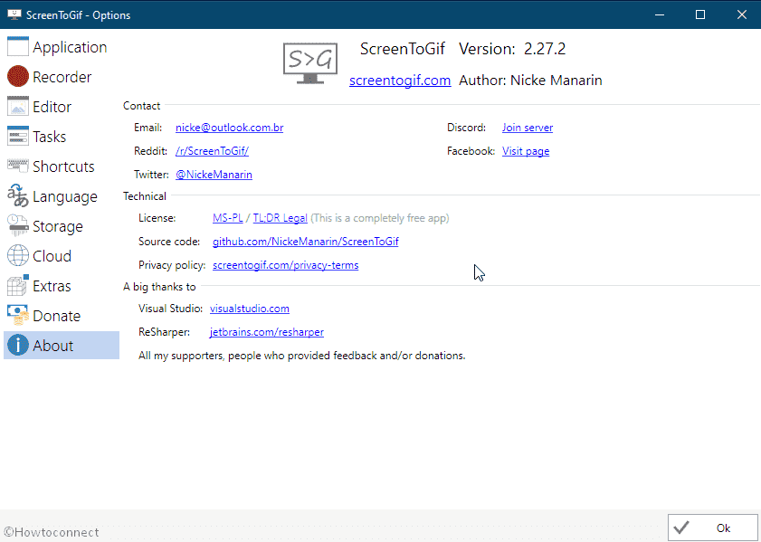
Task: Join the Discord server
Action: click(528, 128)
